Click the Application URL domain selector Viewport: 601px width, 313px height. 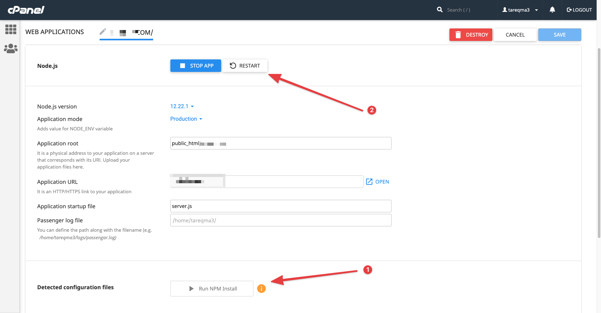point(198,181)
